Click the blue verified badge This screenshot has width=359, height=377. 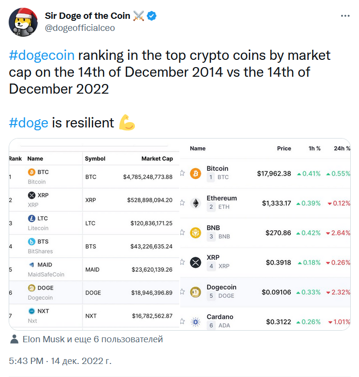click(152, 16)
